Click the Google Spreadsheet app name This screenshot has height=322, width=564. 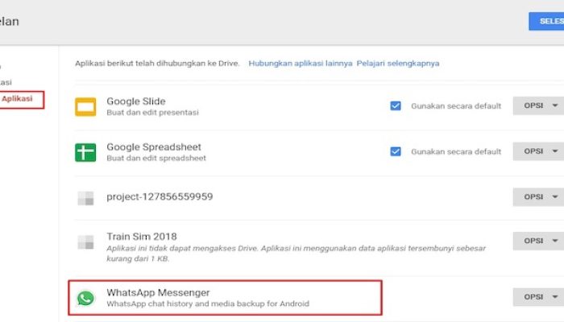click(x=154, y=147)
